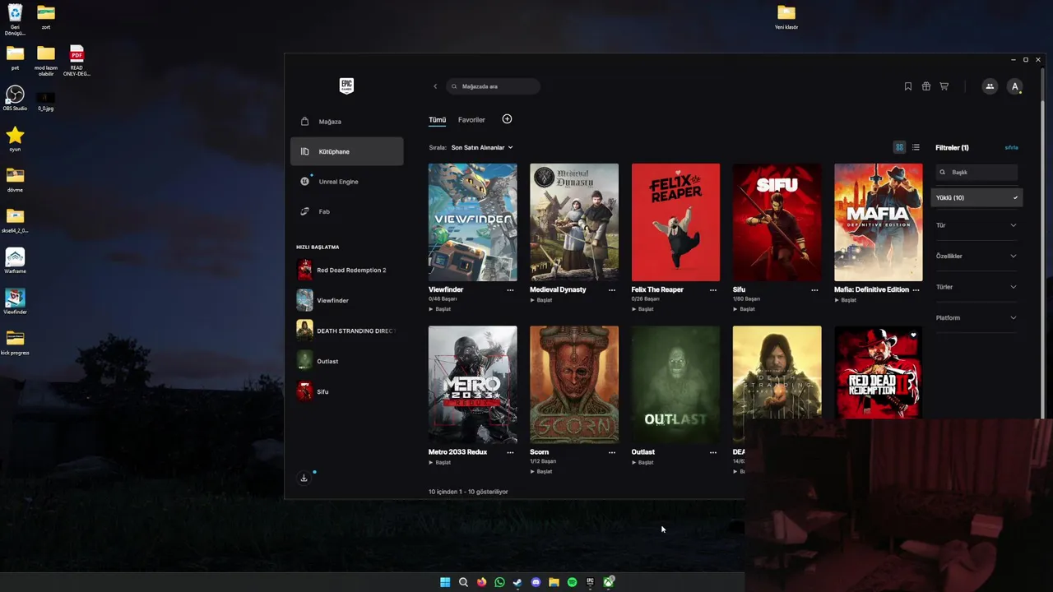The height and width of the screenshot is (592, 1053).
Task: Open the Son Satın Alınanlar sort dropdown
Action: 482,147
